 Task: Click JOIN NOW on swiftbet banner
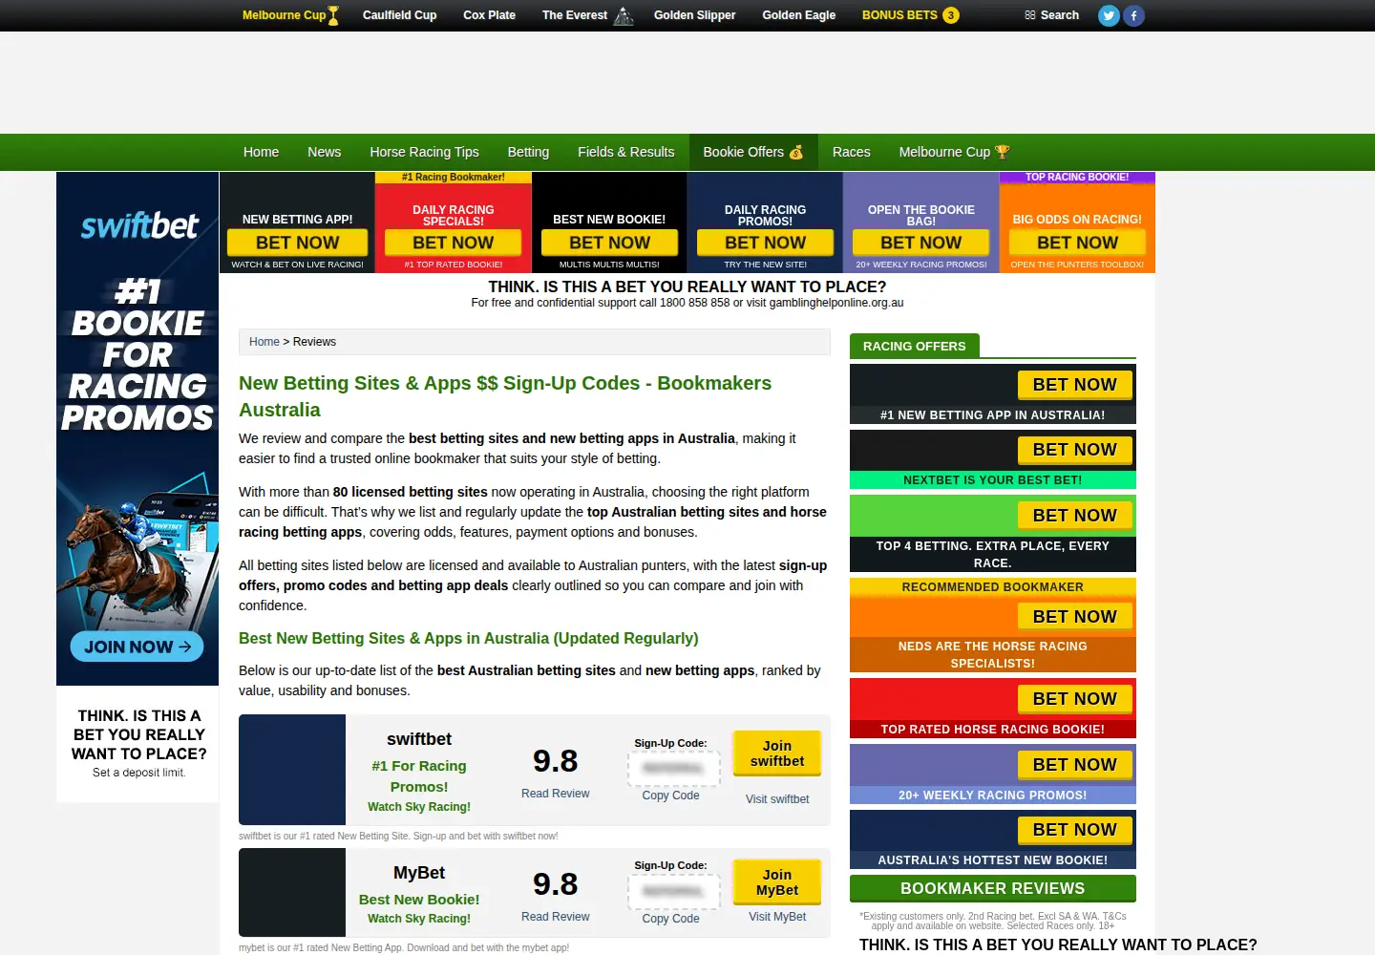[137, 647]
